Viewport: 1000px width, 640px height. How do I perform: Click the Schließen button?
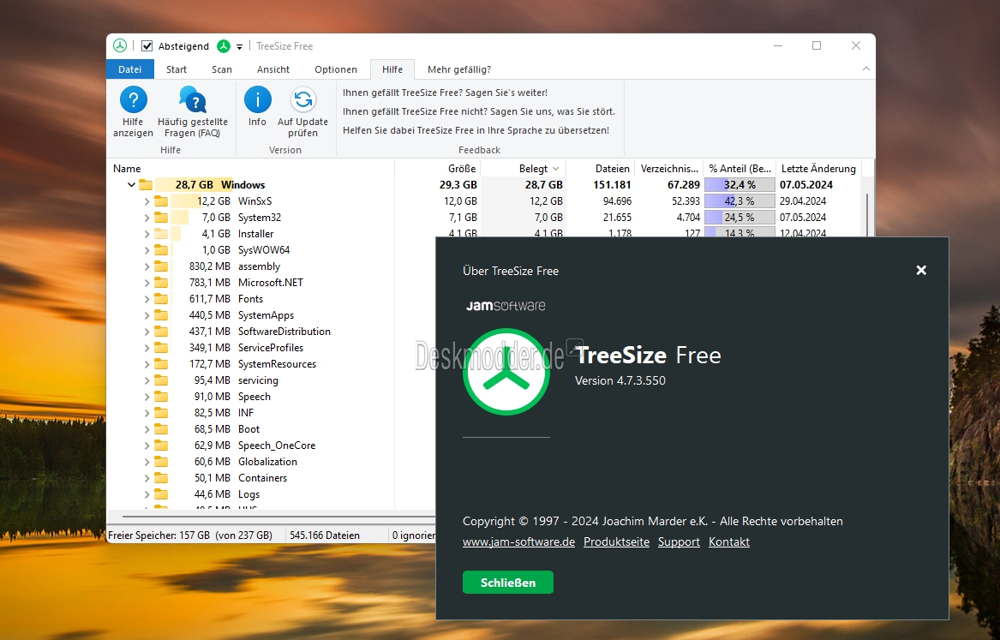pos(508,583)
